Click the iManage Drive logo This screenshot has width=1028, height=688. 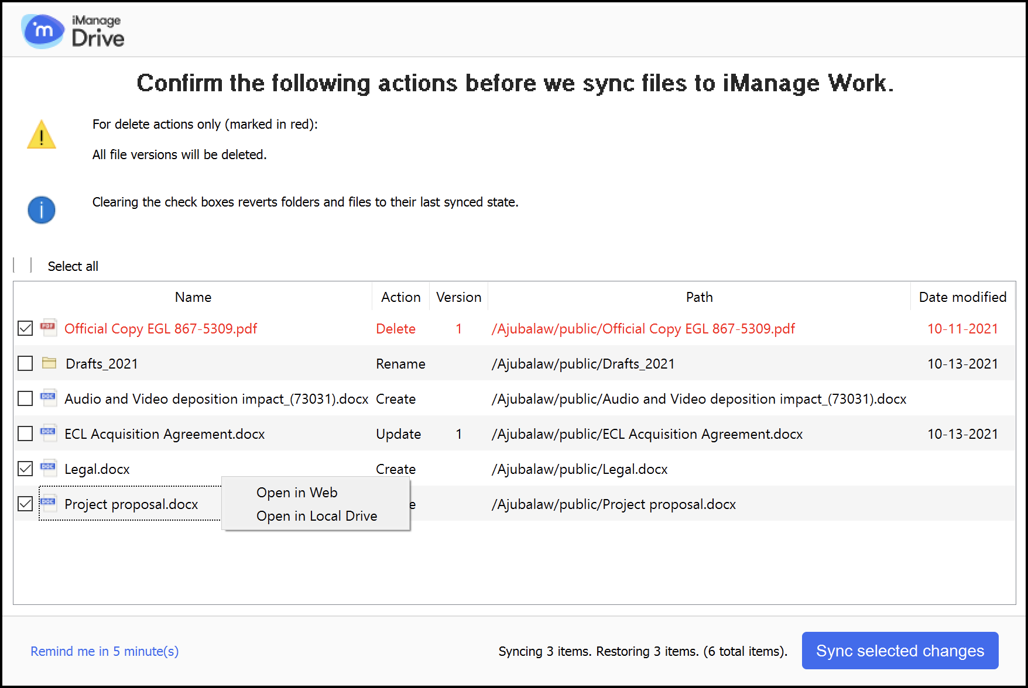click(73, 31)
